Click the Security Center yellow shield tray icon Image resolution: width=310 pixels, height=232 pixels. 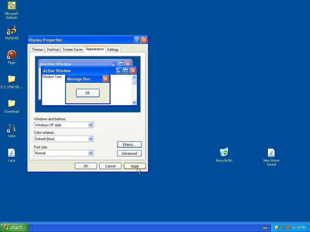pos(276,227)
